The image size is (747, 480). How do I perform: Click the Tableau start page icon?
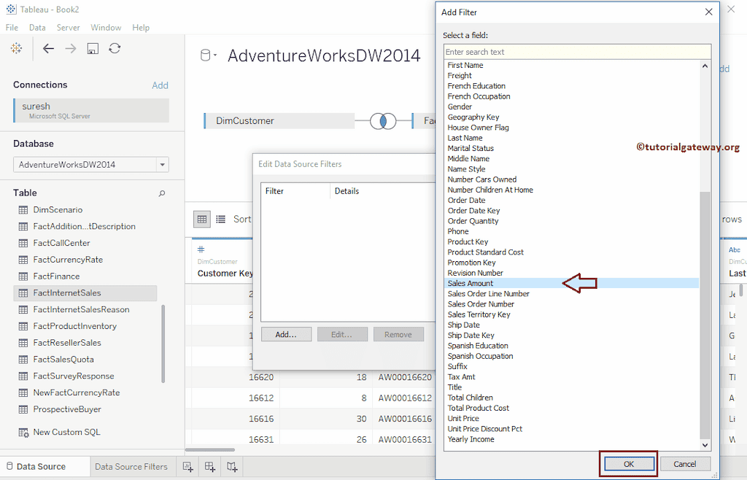pyautogui.click(x=16, y=49)
